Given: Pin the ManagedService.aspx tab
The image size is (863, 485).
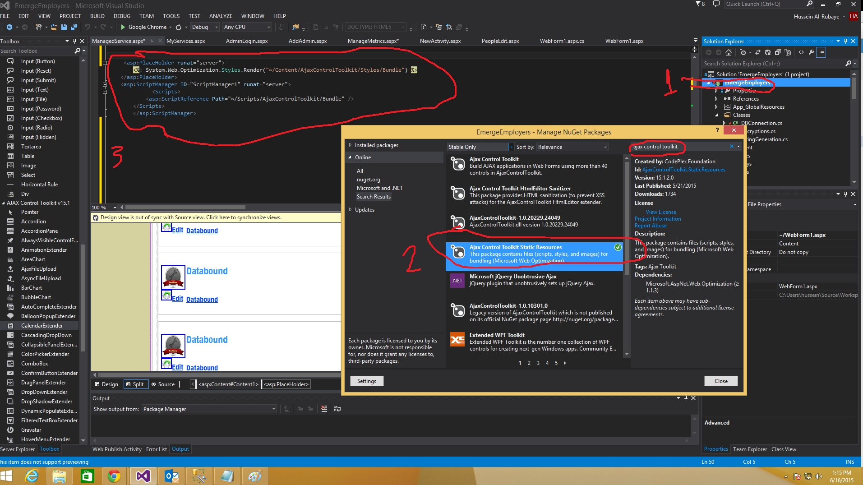Looking at the screenshot, I should (x=152, y=41).
